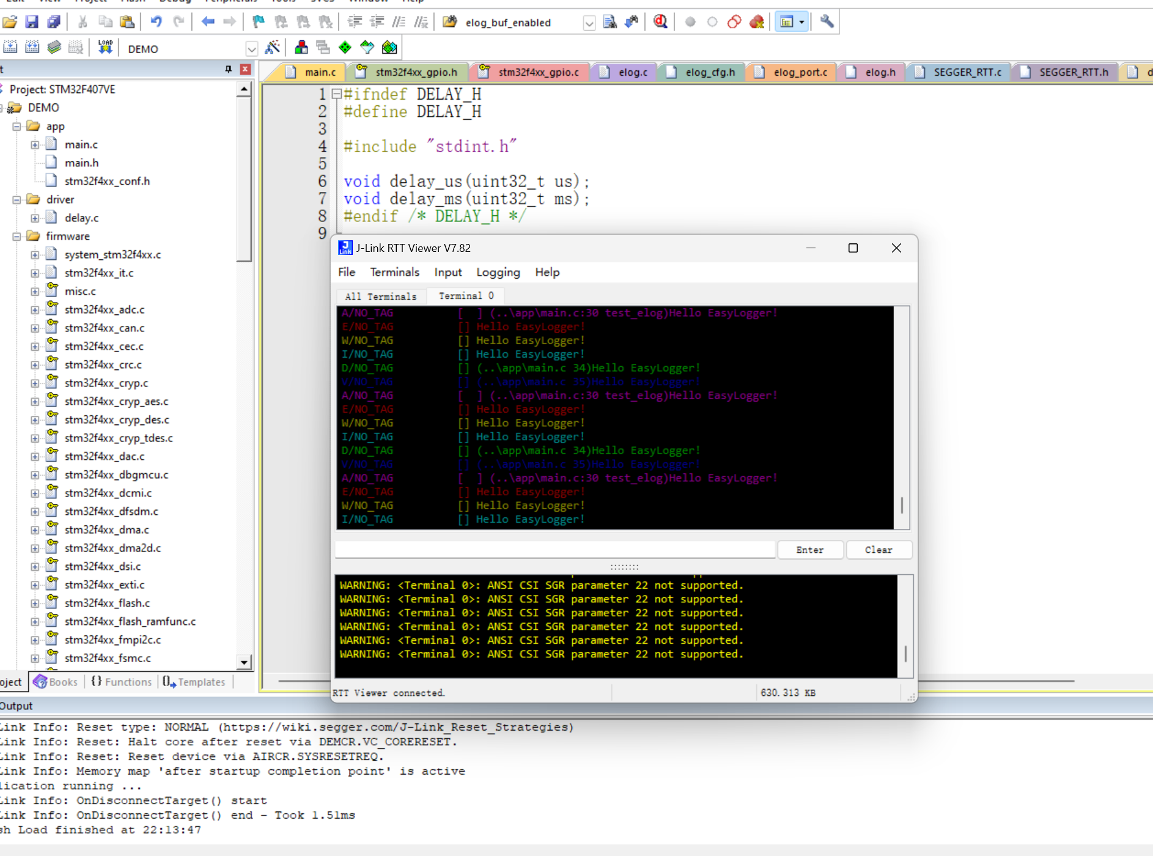Indent the selected lines with the indent icon

[x=355, y=23]
